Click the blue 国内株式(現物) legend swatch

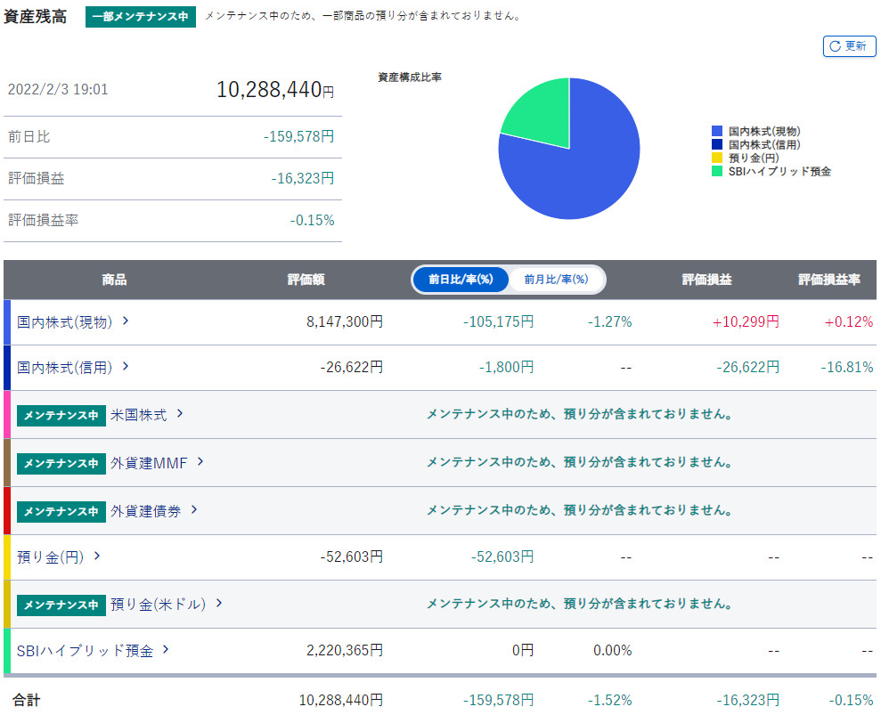[717, 132]
